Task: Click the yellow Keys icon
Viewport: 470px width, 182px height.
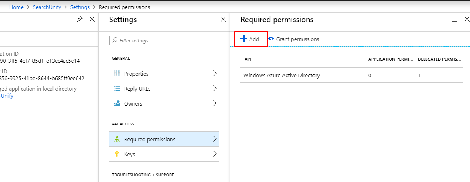Action: 117,154
